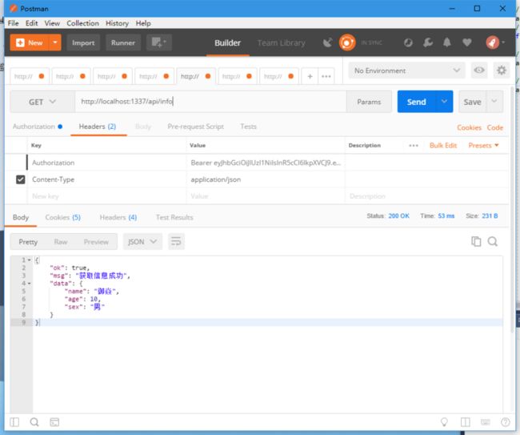Open the Save dropdown arrow

[x=494, y=102]
